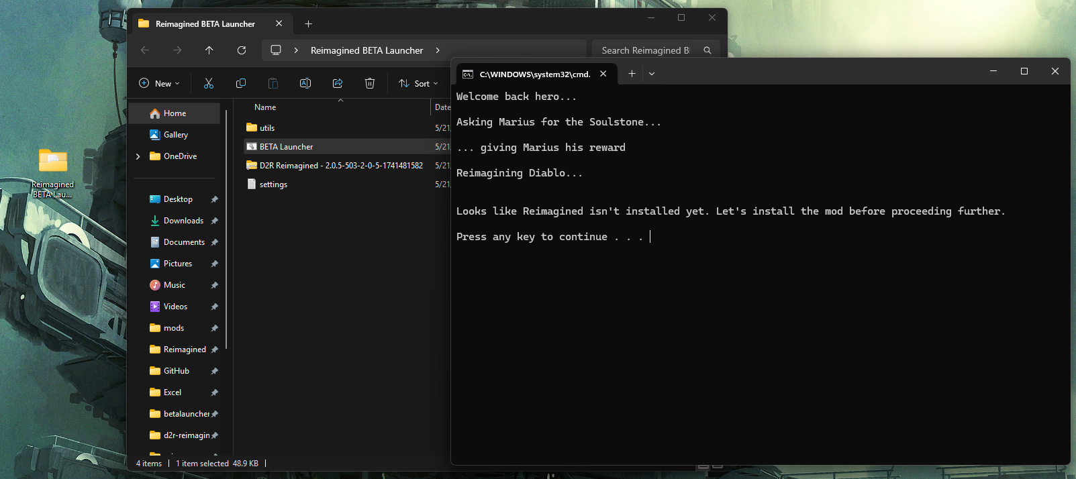Go forward with the Explorer forward arrow

[x=177, y=50]
